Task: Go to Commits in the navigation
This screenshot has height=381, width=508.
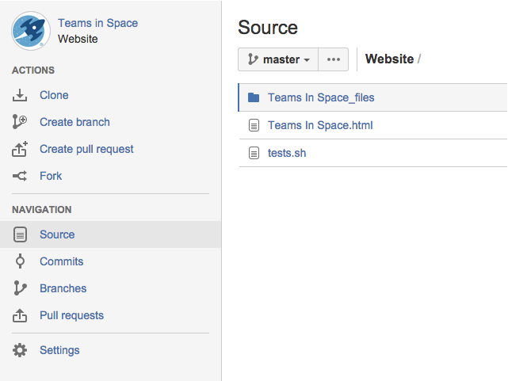Action: [61, 261]
